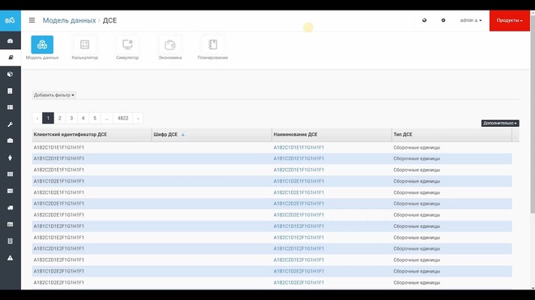
Task: Go to pagination page 3
Action: tap(71, 118)
